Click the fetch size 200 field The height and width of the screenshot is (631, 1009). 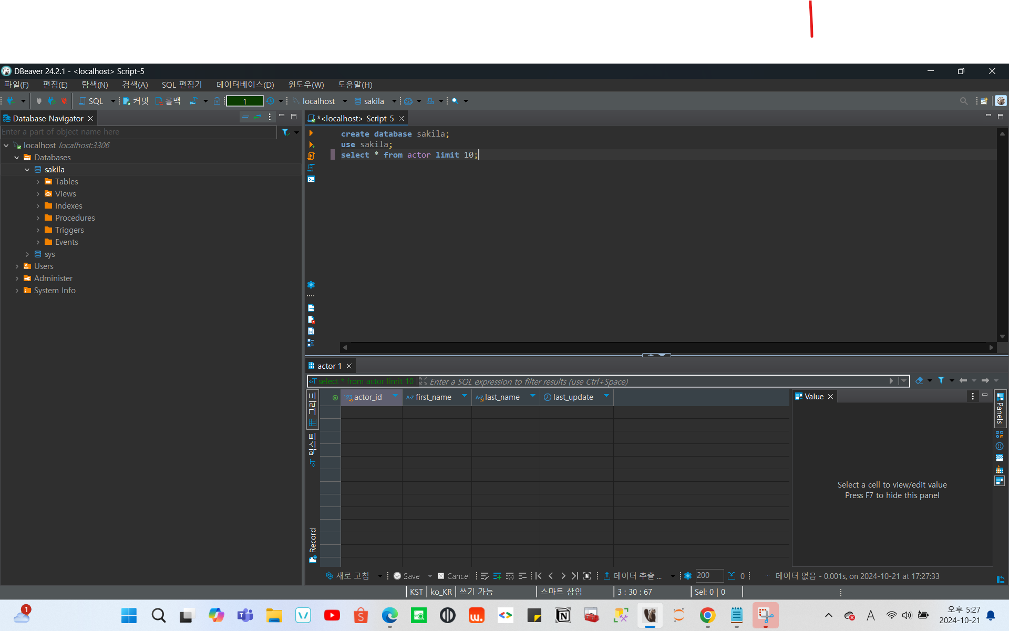coord(709,576)
